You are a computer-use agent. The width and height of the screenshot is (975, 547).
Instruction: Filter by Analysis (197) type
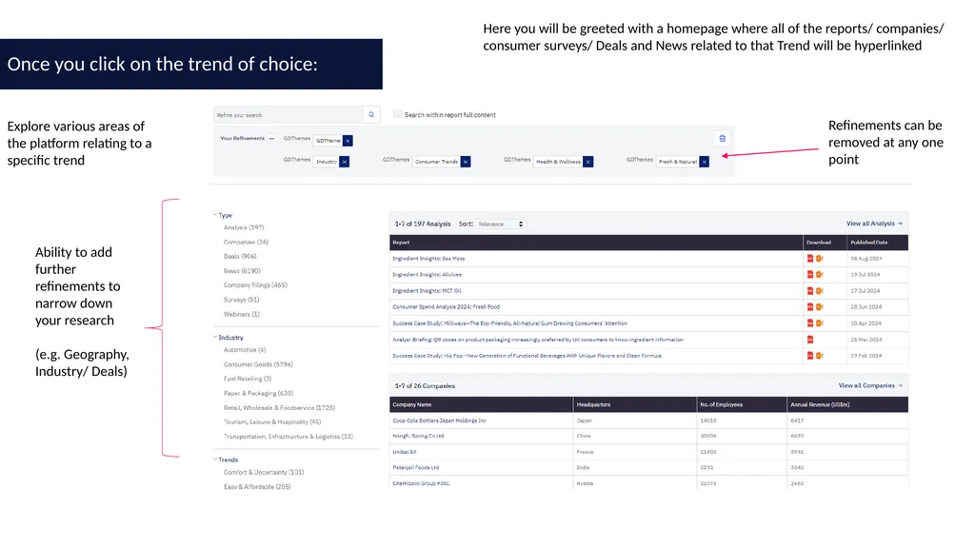[244, 227]
